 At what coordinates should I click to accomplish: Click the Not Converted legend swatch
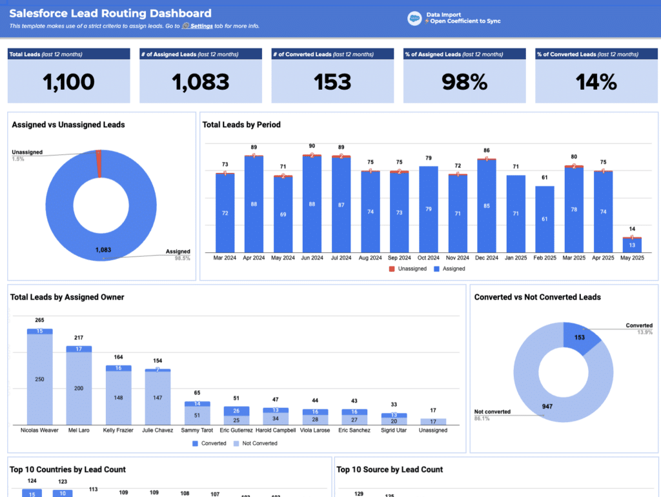(x=236, y=443)
